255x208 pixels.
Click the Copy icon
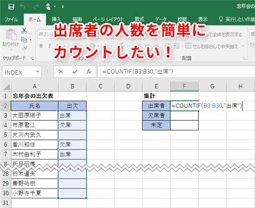24,40
